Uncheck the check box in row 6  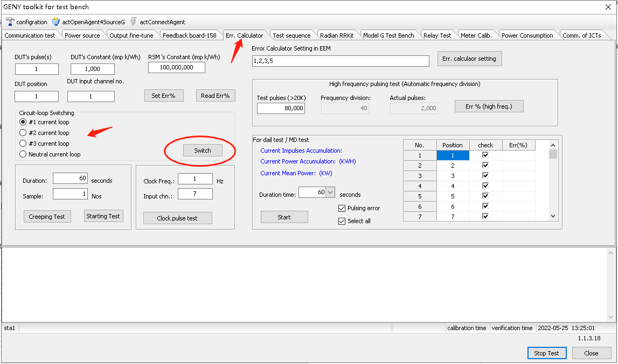[485, 206]
